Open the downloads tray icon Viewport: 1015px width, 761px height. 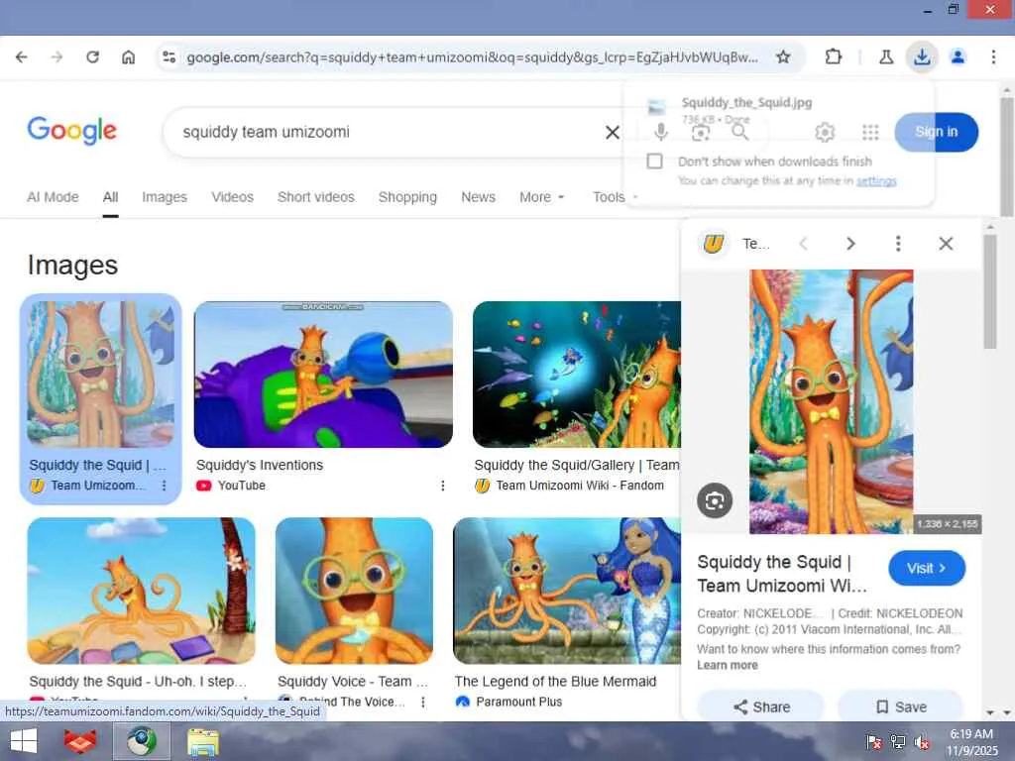pyautogui.click(x=922, y=56)
